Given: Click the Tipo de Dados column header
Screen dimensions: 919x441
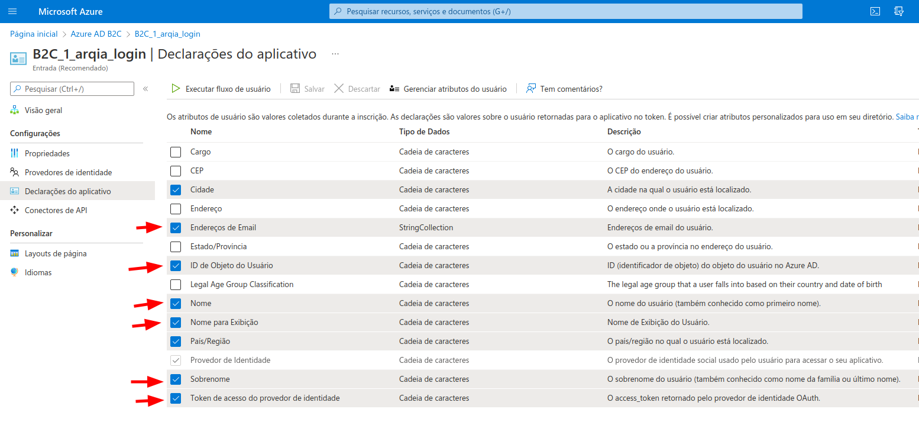Looking at the screenshot, I should [x=425, y=131].
